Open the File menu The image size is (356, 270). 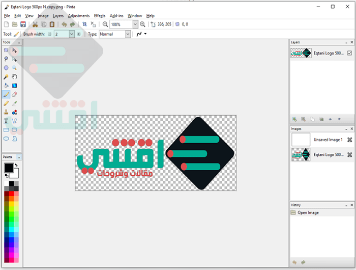pyautogui.click(x=7, y=16)
